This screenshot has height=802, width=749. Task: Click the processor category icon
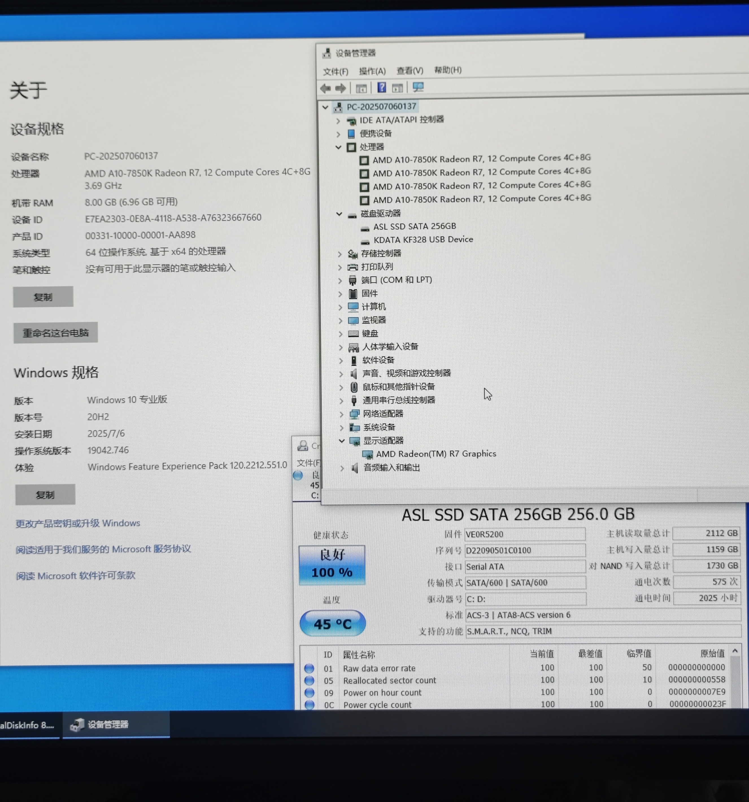(351, 147)
